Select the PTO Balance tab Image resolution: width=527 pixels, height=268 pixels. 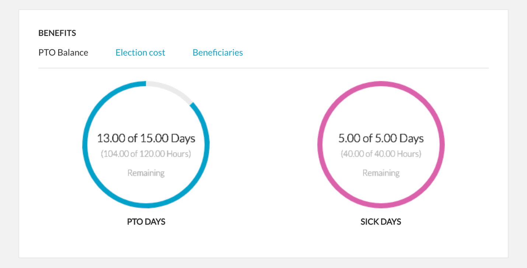point(63,53)
